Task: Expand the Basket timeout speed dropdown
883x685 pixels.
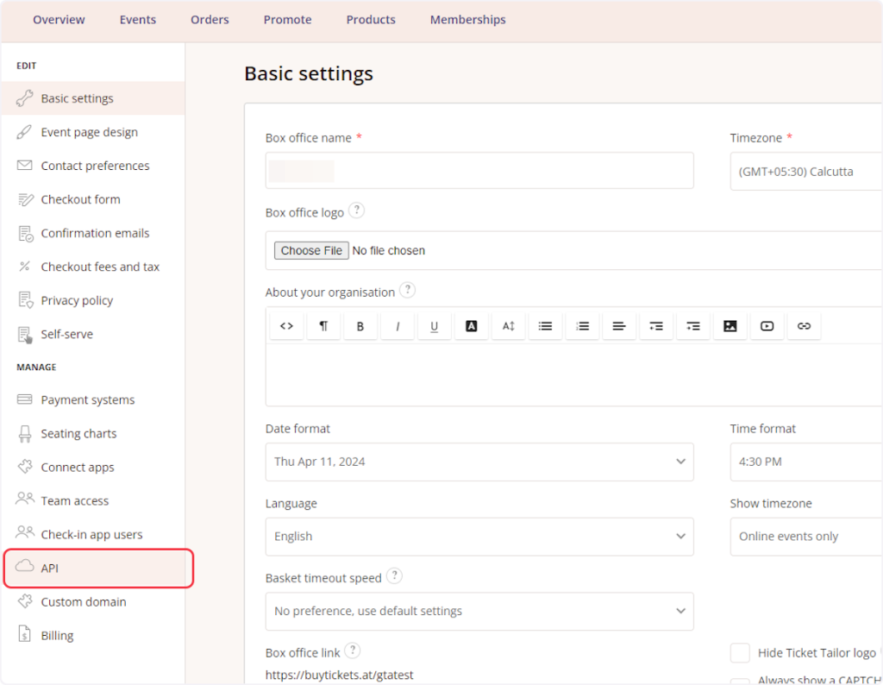Action: click(479, 611)
